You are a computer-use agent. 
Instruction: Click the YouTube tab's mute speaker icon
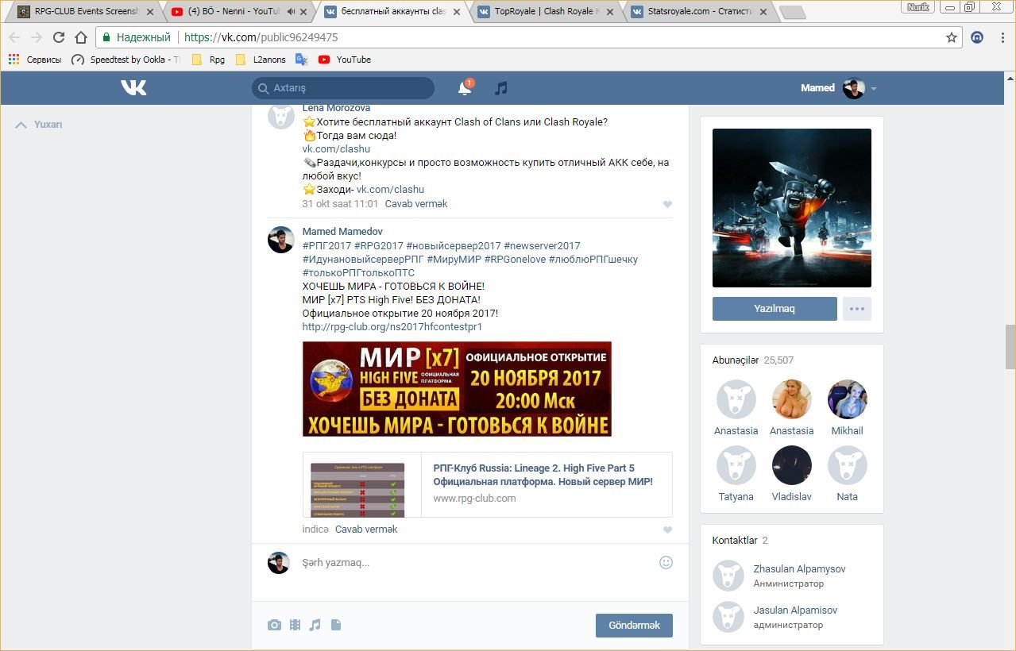coord(291,12)
